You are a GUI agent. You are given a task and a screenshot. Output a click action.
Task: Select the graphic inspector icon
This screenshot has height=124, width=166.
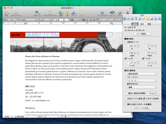pyautogui.click(x=140, y=19)
